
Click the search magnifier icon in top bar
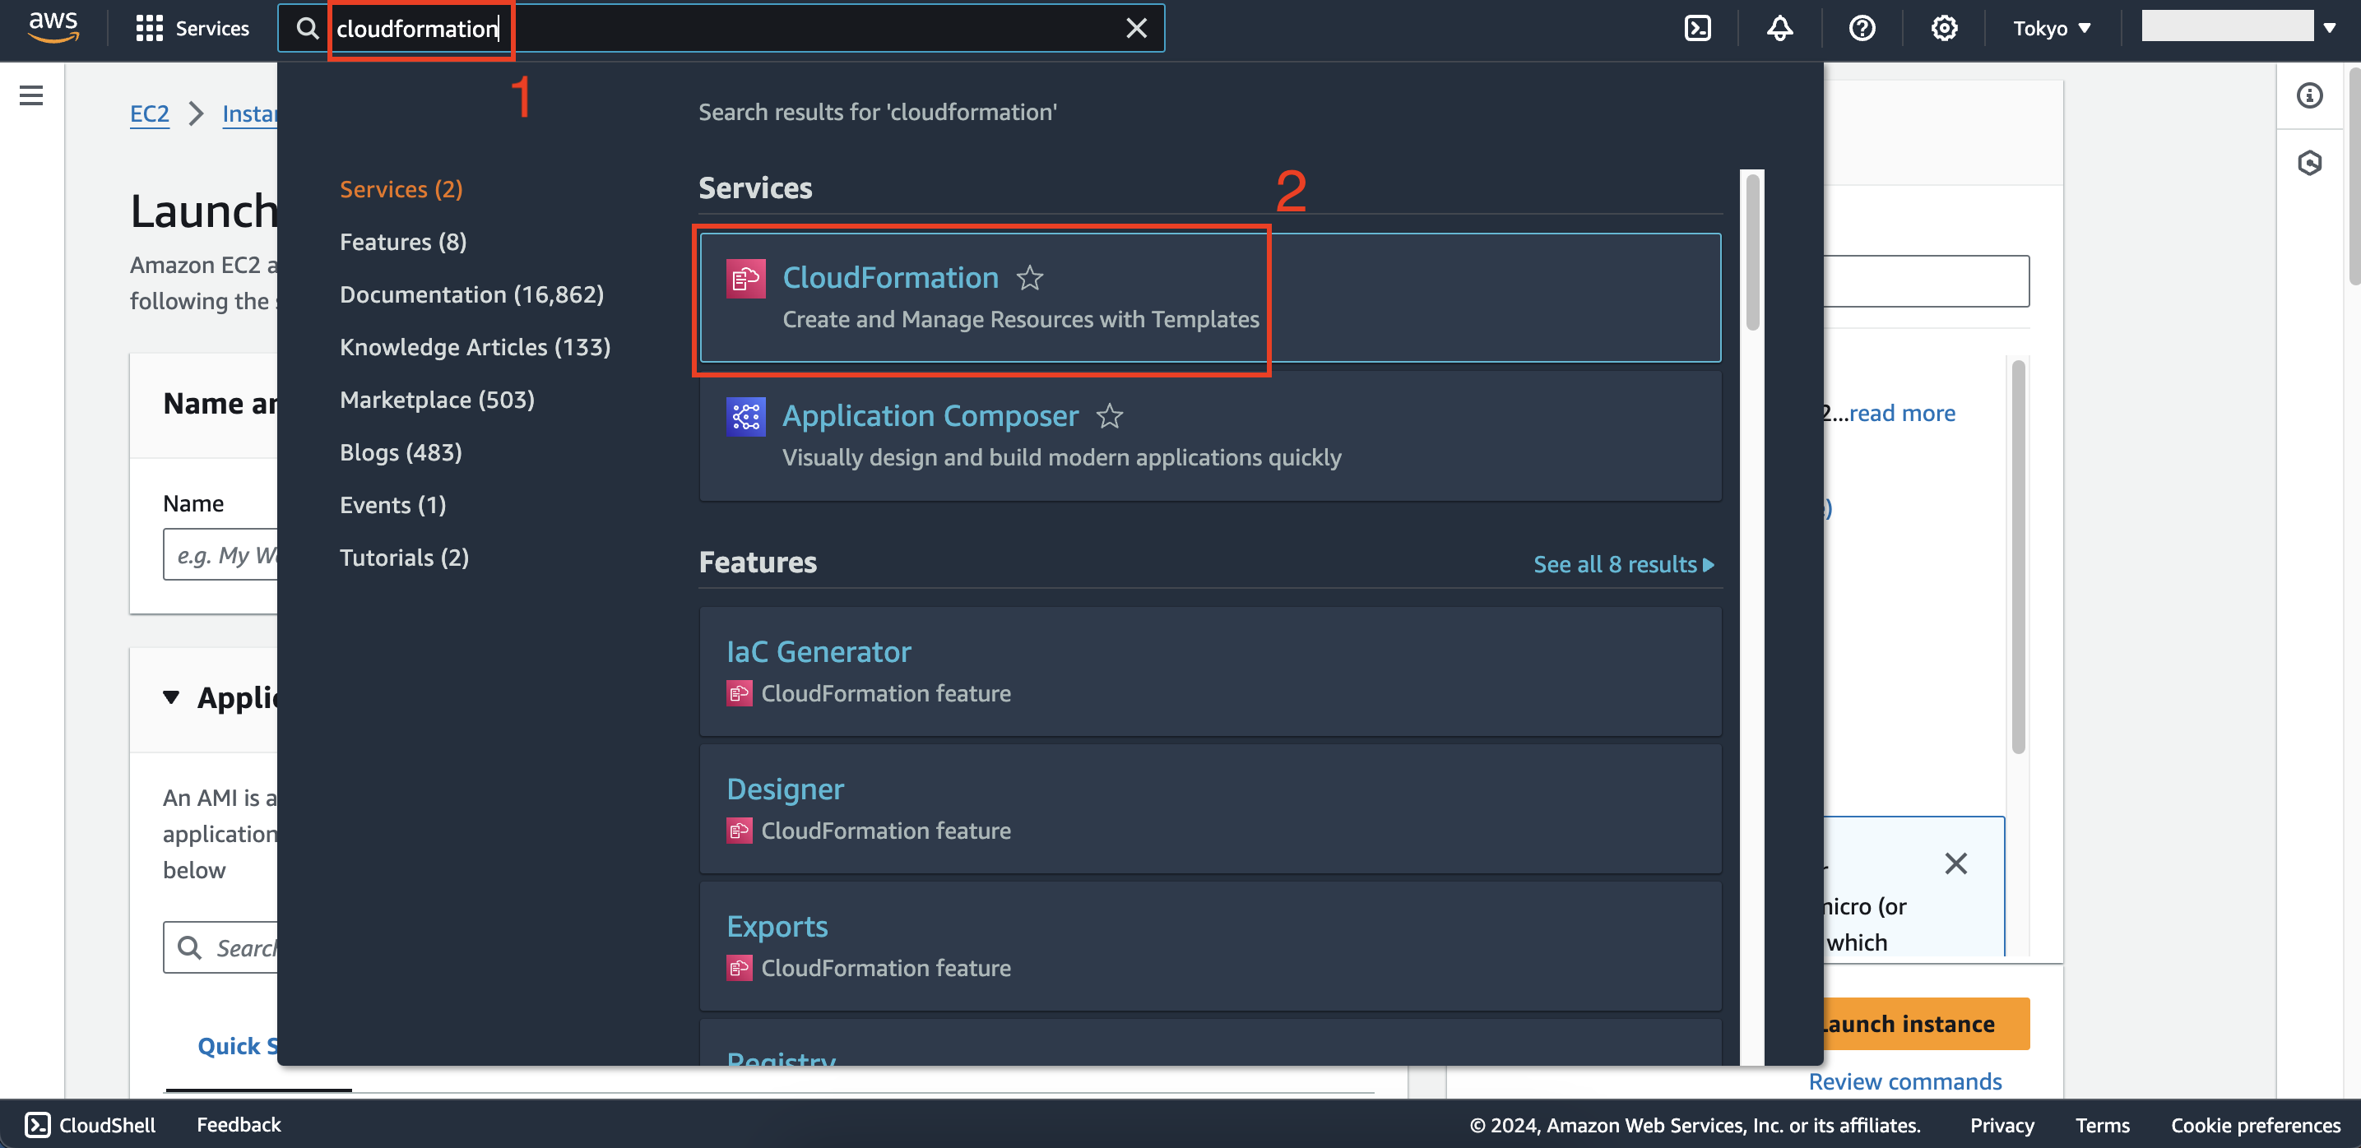click(x=307, y=29)
